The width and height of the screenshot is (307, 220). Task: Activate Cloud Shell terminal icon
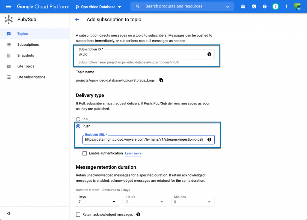[x=254, y=7]
